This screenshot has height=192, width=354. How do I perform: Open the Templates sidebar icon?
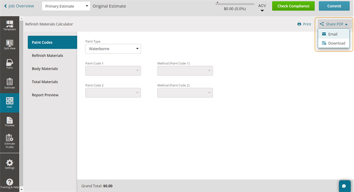tap(9, 26)
